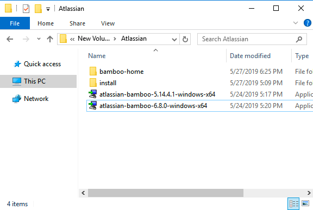Refresh the Atlassian folder view

tap(185, 39)
